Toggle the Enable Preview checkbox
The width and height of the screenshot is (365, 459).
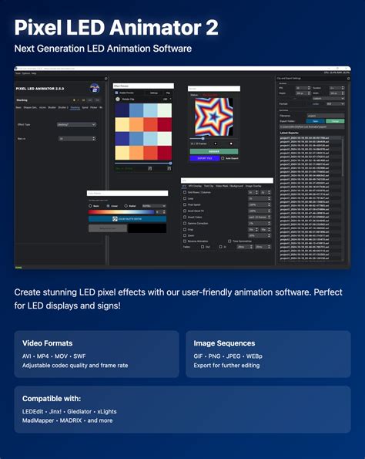click(x=116, y=93)
